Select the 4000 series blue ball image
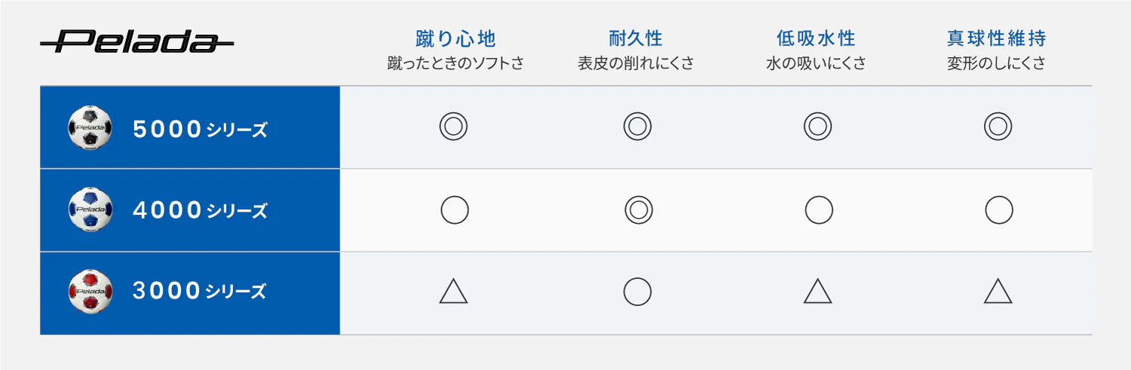Screen dimensions: 1131x370 click(x=90, y=209)
